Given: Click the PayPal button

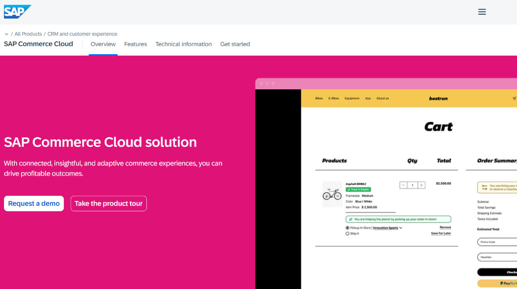Looking at the screenshot, I should 497,284.
